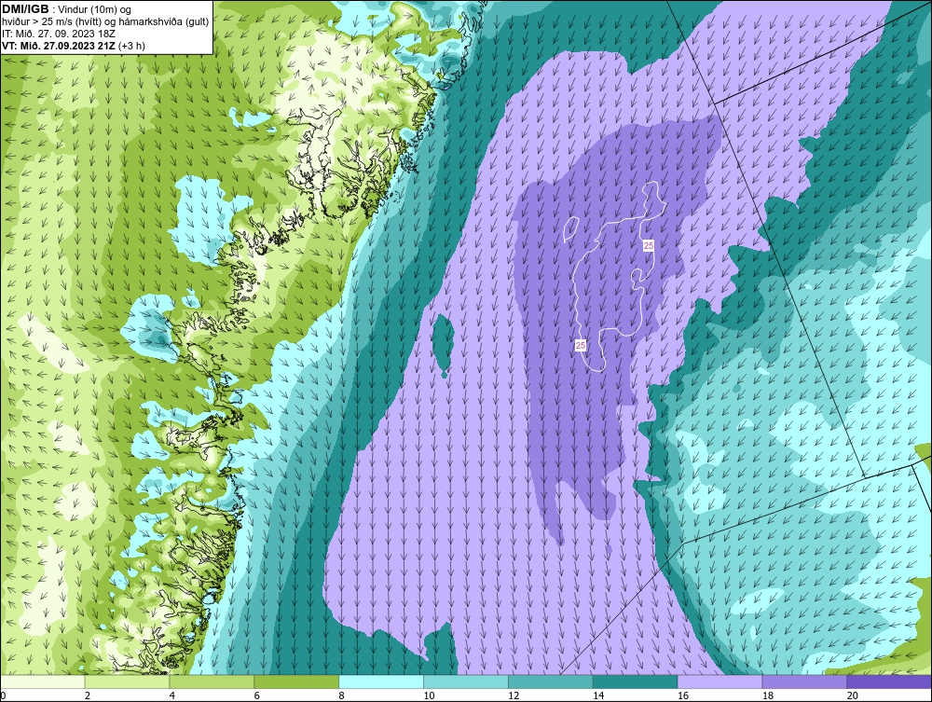The width and height of the screenshot is (932, 702).
Task: Click the "(+3 h)" forecast offset text
Action: (x=132, y=46)
